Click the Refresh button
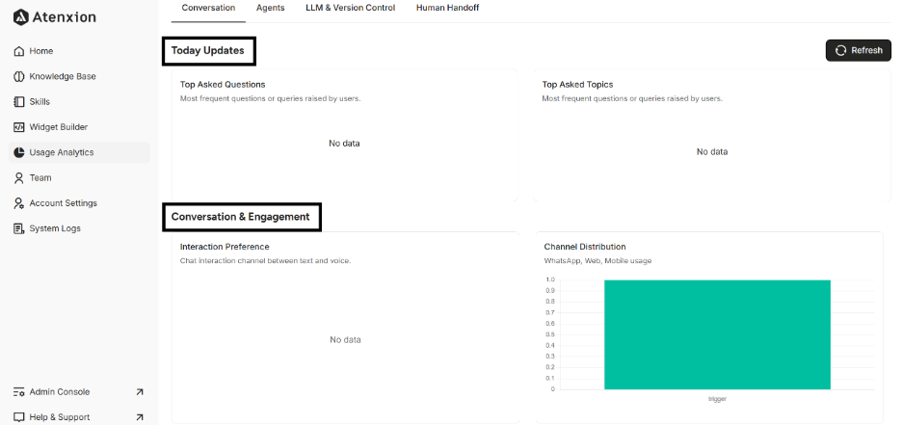The height and width of the screenshot is (425, 902). 859,50
